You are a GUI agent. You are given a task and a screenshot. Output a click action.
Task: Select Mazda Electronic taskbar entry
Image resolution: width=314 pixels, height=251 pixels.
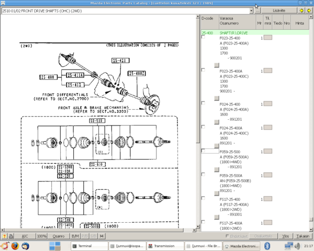coord(241,246)
